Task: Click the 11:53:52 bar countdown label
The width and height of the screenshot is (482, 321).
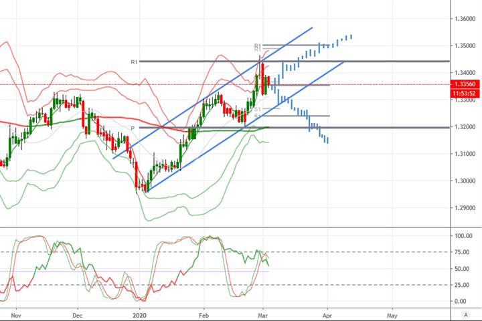Action: coord(465,94)
